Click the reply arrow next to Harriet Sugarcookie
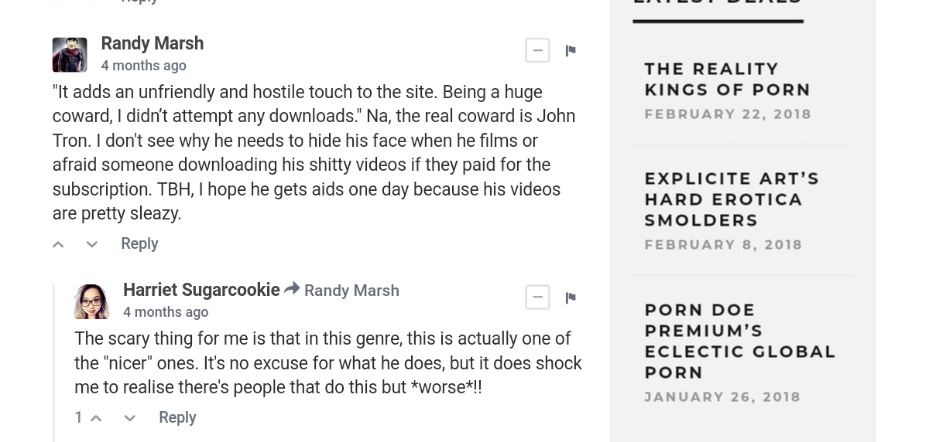Screen dimensions: 929x442 point(292,289)
